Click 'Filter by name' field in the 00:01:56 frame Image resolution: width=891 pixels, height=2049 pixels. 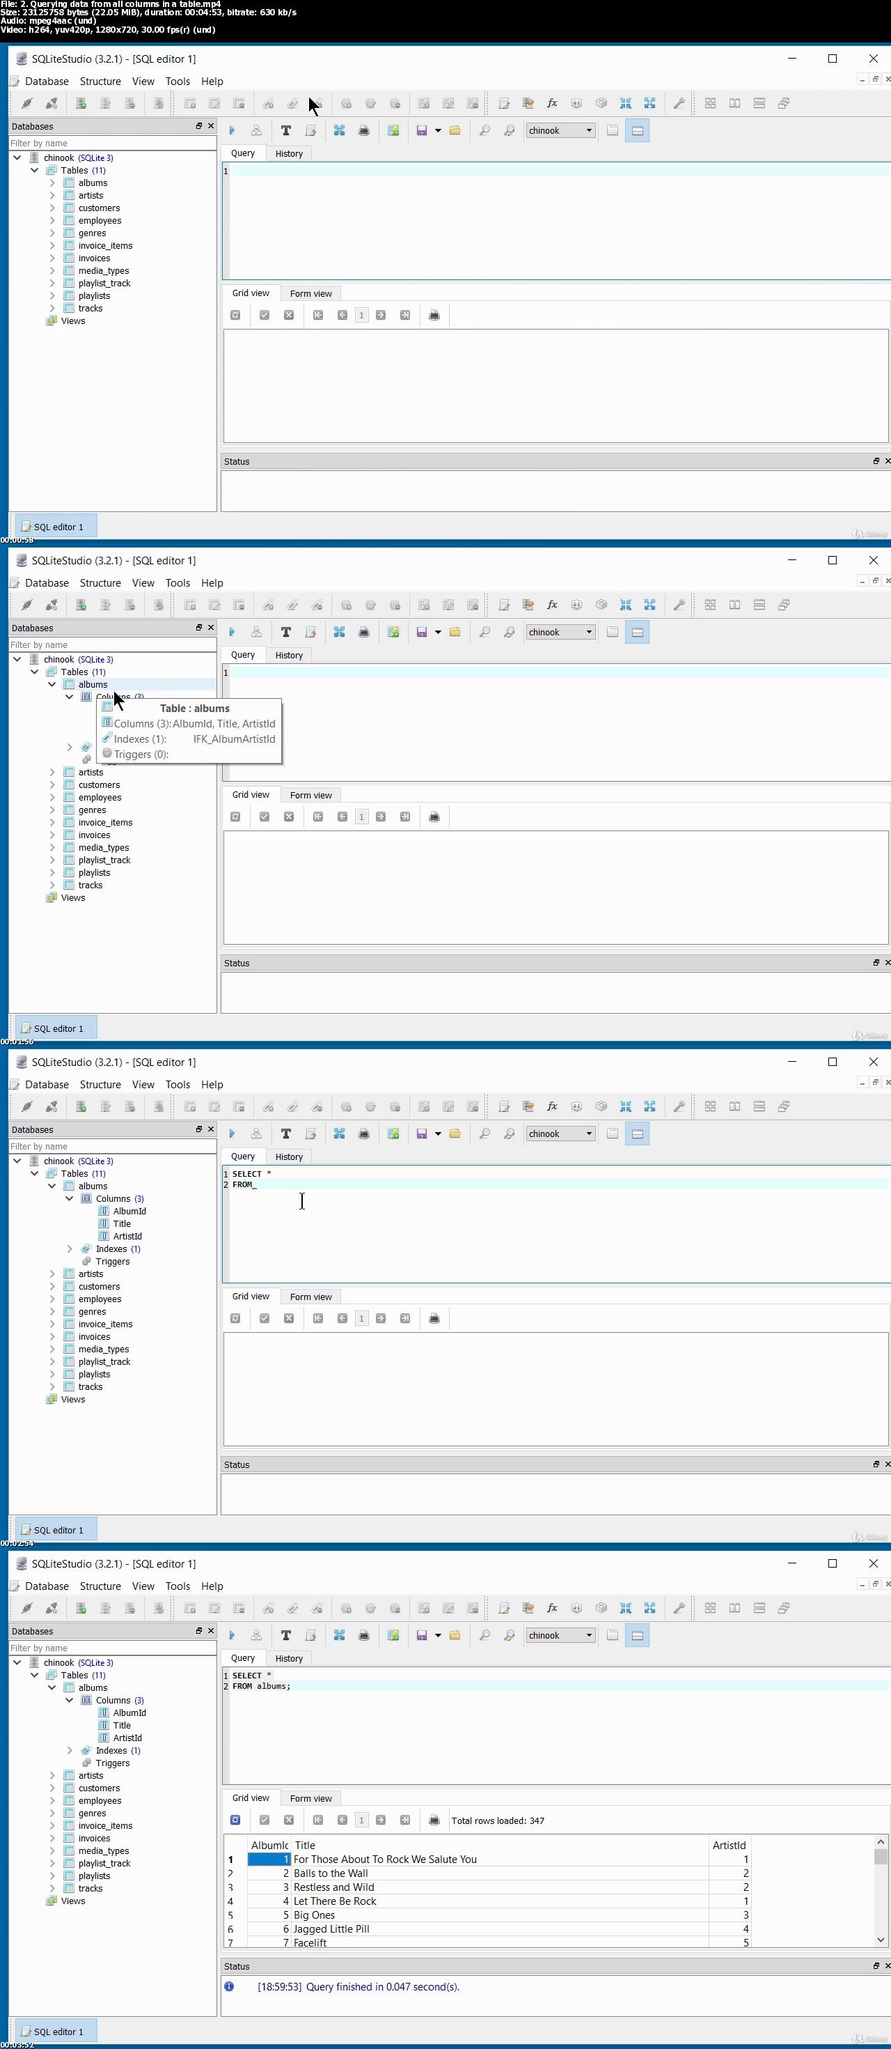point(112,645)
